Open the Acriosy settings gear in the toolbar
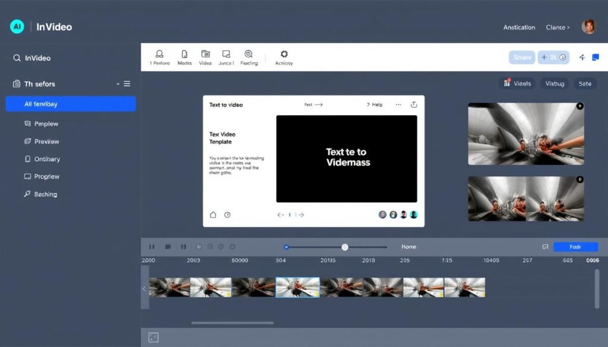The image size is (608, 347). pyautogui.click(x=283, y=53)
